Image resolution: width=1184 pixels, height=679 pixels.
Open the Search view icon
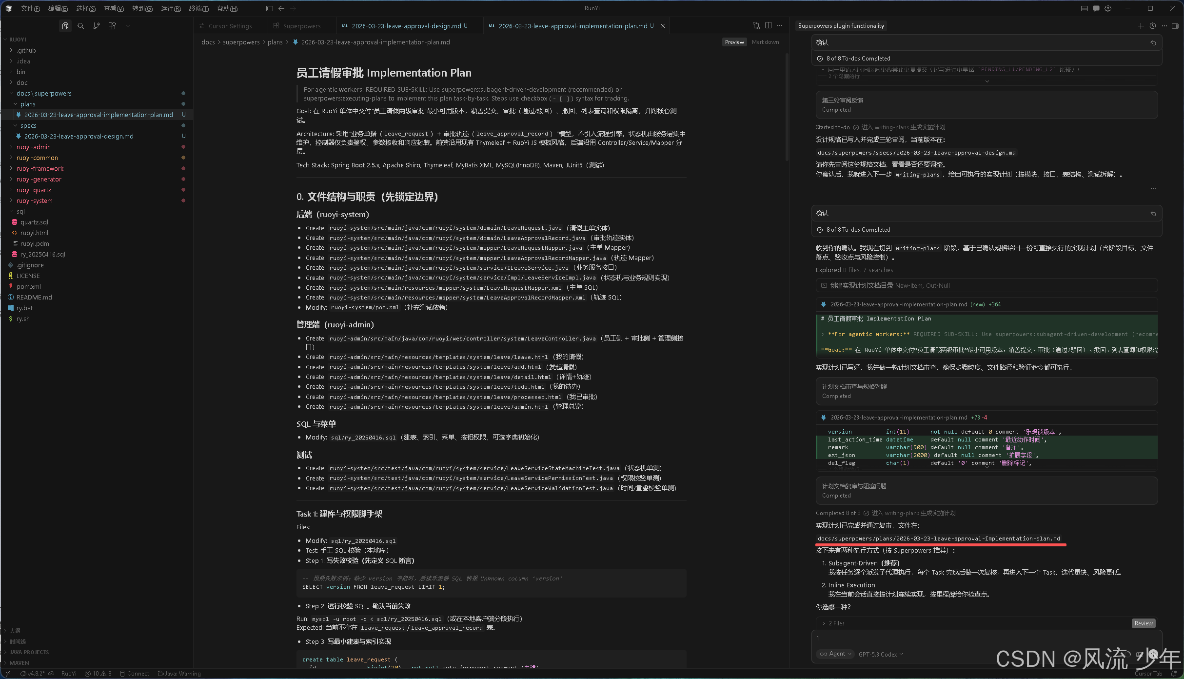(x=80, y=26)
